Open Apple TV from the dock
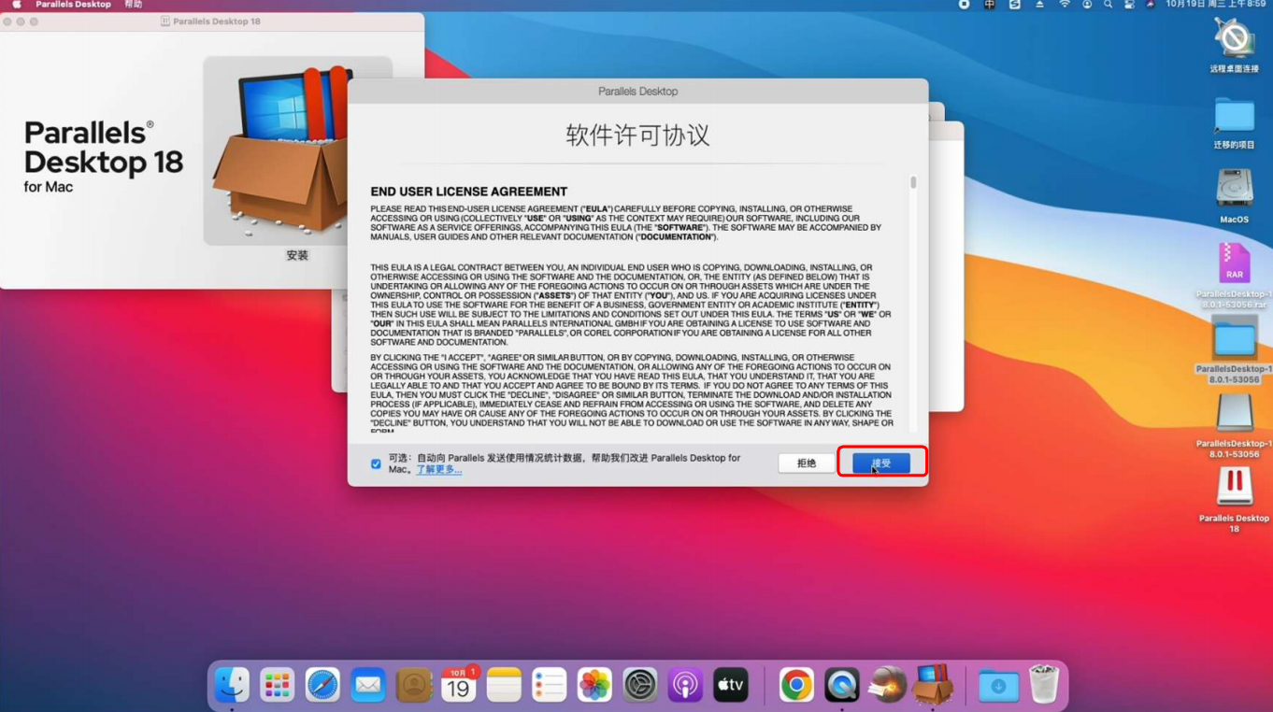Screen dimensions: 1273x712 point(731,685)
